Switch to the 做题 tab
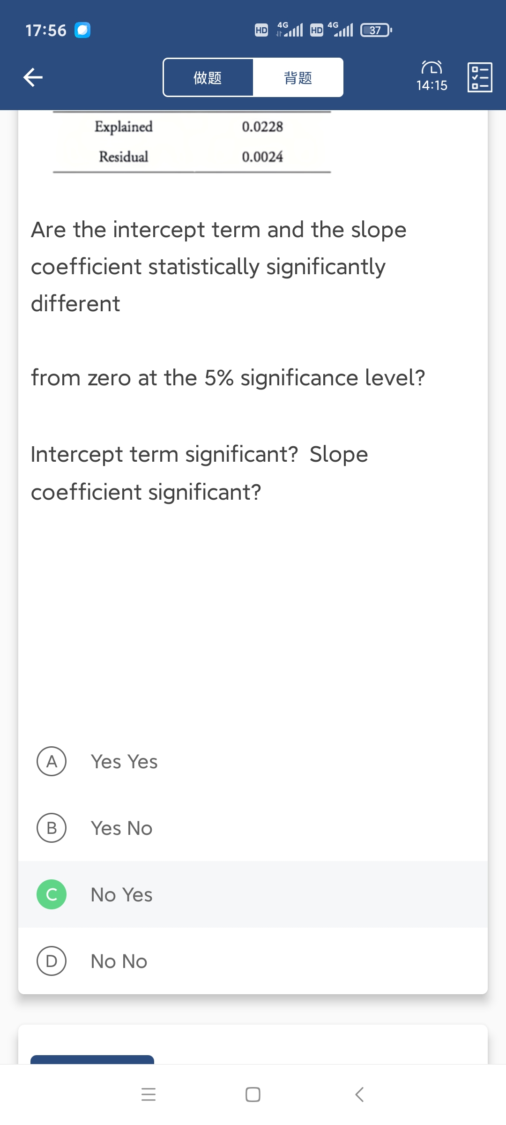The image size is (506, 1125). 208,77
